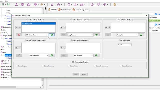Click the green save disk toolbar icon
The width and height of the screenshot is (160, 90).
8,4
